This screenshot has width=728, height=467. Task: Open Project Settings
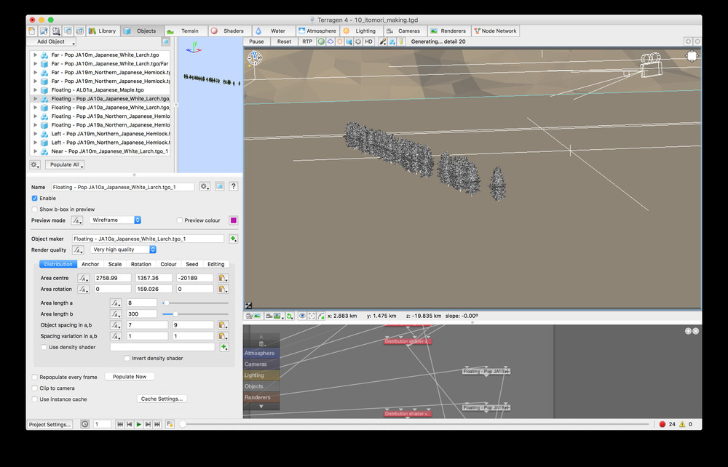click(50, 424)
